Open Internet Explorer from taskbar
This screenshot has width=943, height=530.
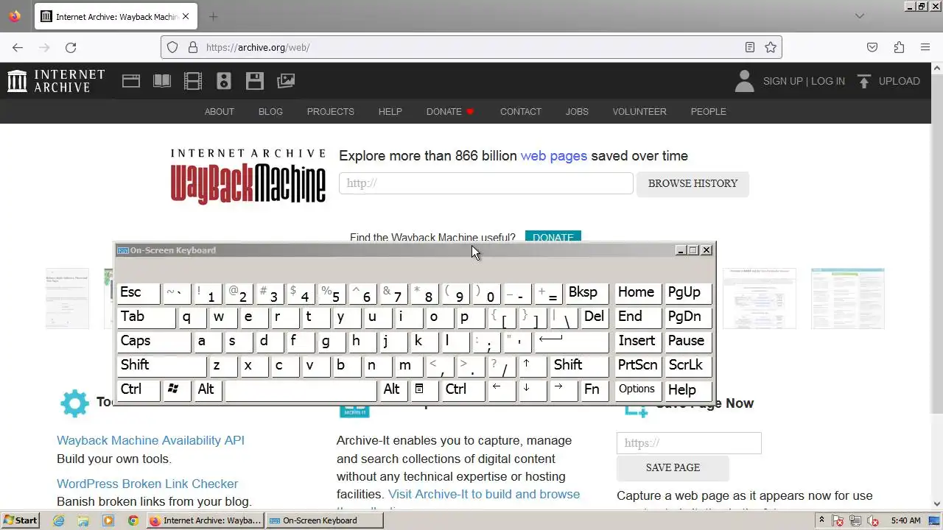pyautogui.click(x=59, y=520)
